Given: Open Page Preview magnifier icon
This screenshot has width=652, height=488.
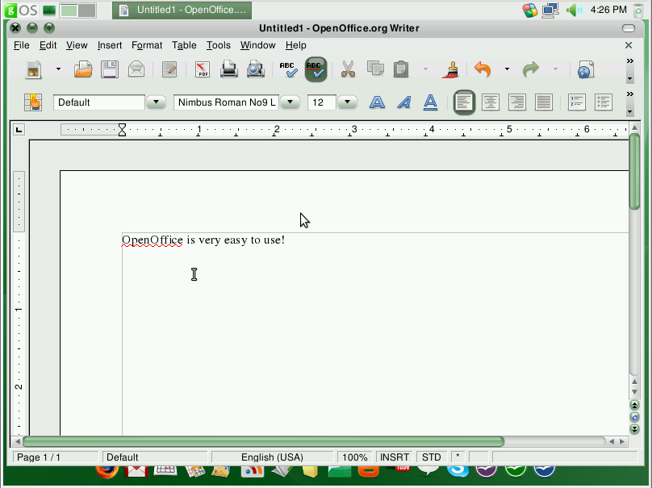Looking at the screenshot, I should point(256,69).
